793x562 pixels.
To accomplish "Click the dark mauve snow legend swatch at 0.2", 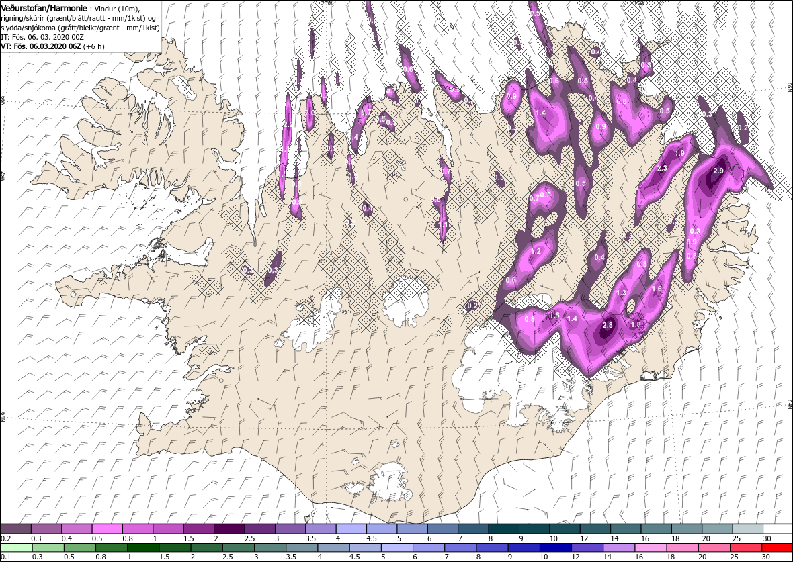I will tap(15, 528).
